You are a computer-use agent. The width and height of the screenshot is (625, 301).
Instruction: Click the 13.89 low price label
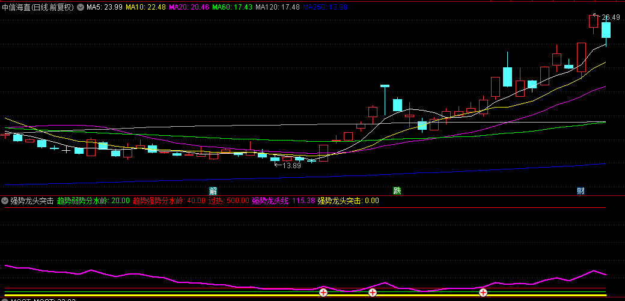pyautogui.click(x=291, y=165)
